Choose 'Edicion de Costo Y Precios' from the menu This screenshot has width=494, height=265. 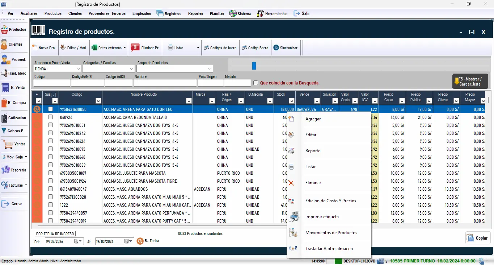330,200
